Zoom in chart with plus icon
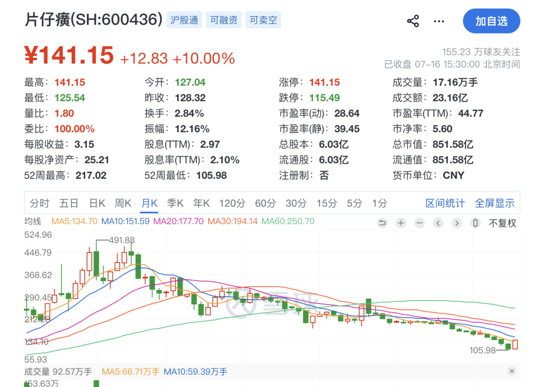539x387 pixels. pos(401,223)
